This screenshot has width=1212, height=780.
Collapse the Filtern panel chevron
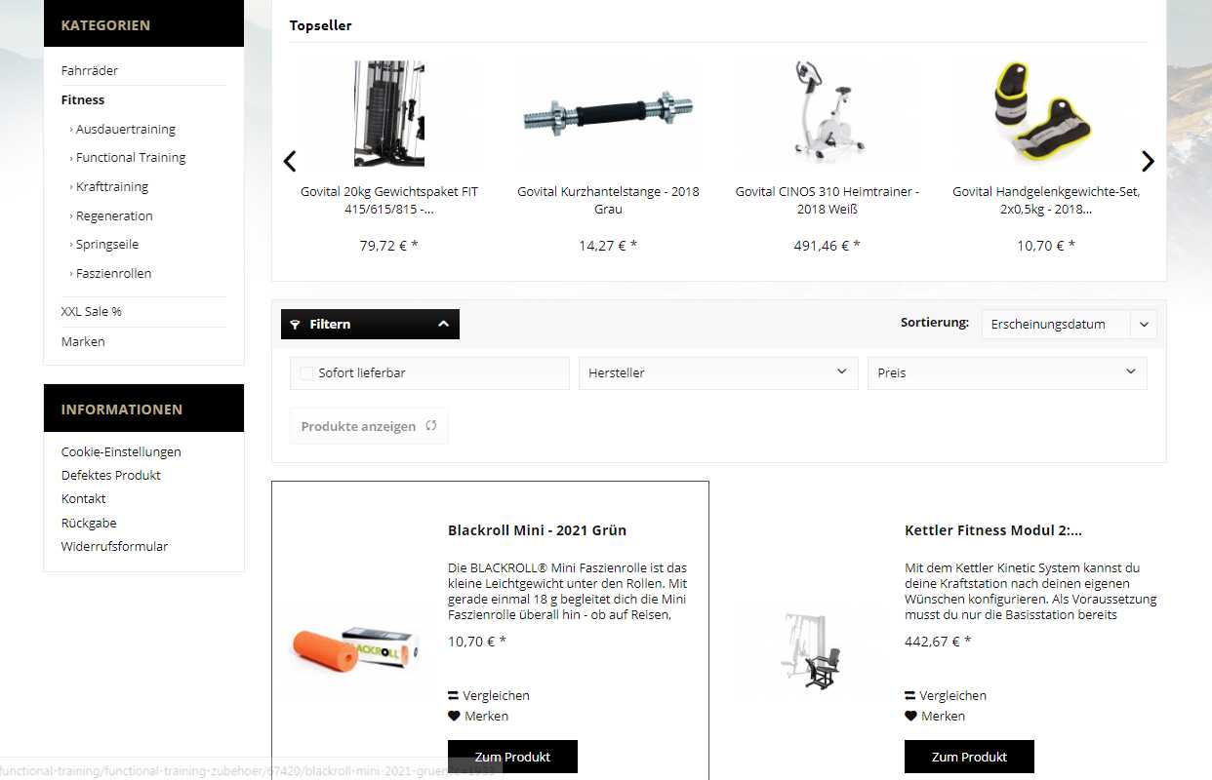443,324
